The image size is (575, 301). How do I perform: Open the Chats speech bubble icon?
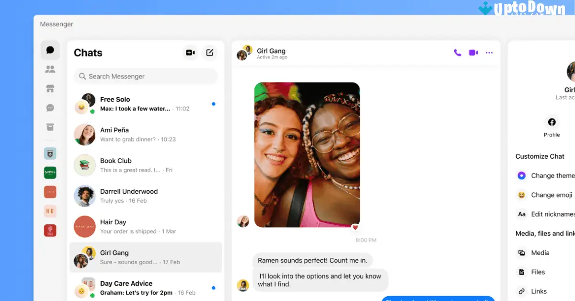tap(50, 49)
